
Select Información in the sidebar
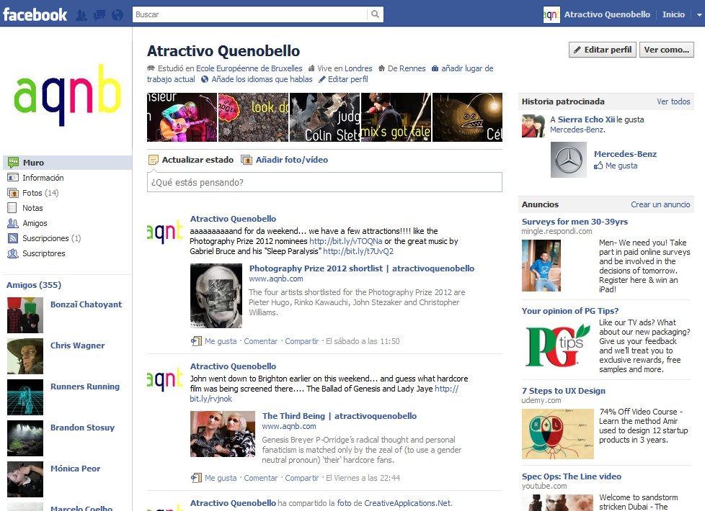(43, 178)
